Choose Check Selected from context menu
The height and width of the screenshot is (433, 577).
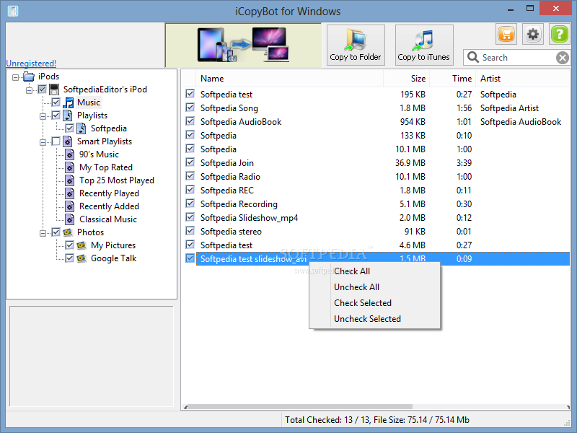point(374,303)
